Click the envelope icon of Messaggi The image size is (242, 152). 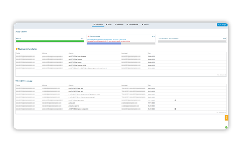[116, 24]
